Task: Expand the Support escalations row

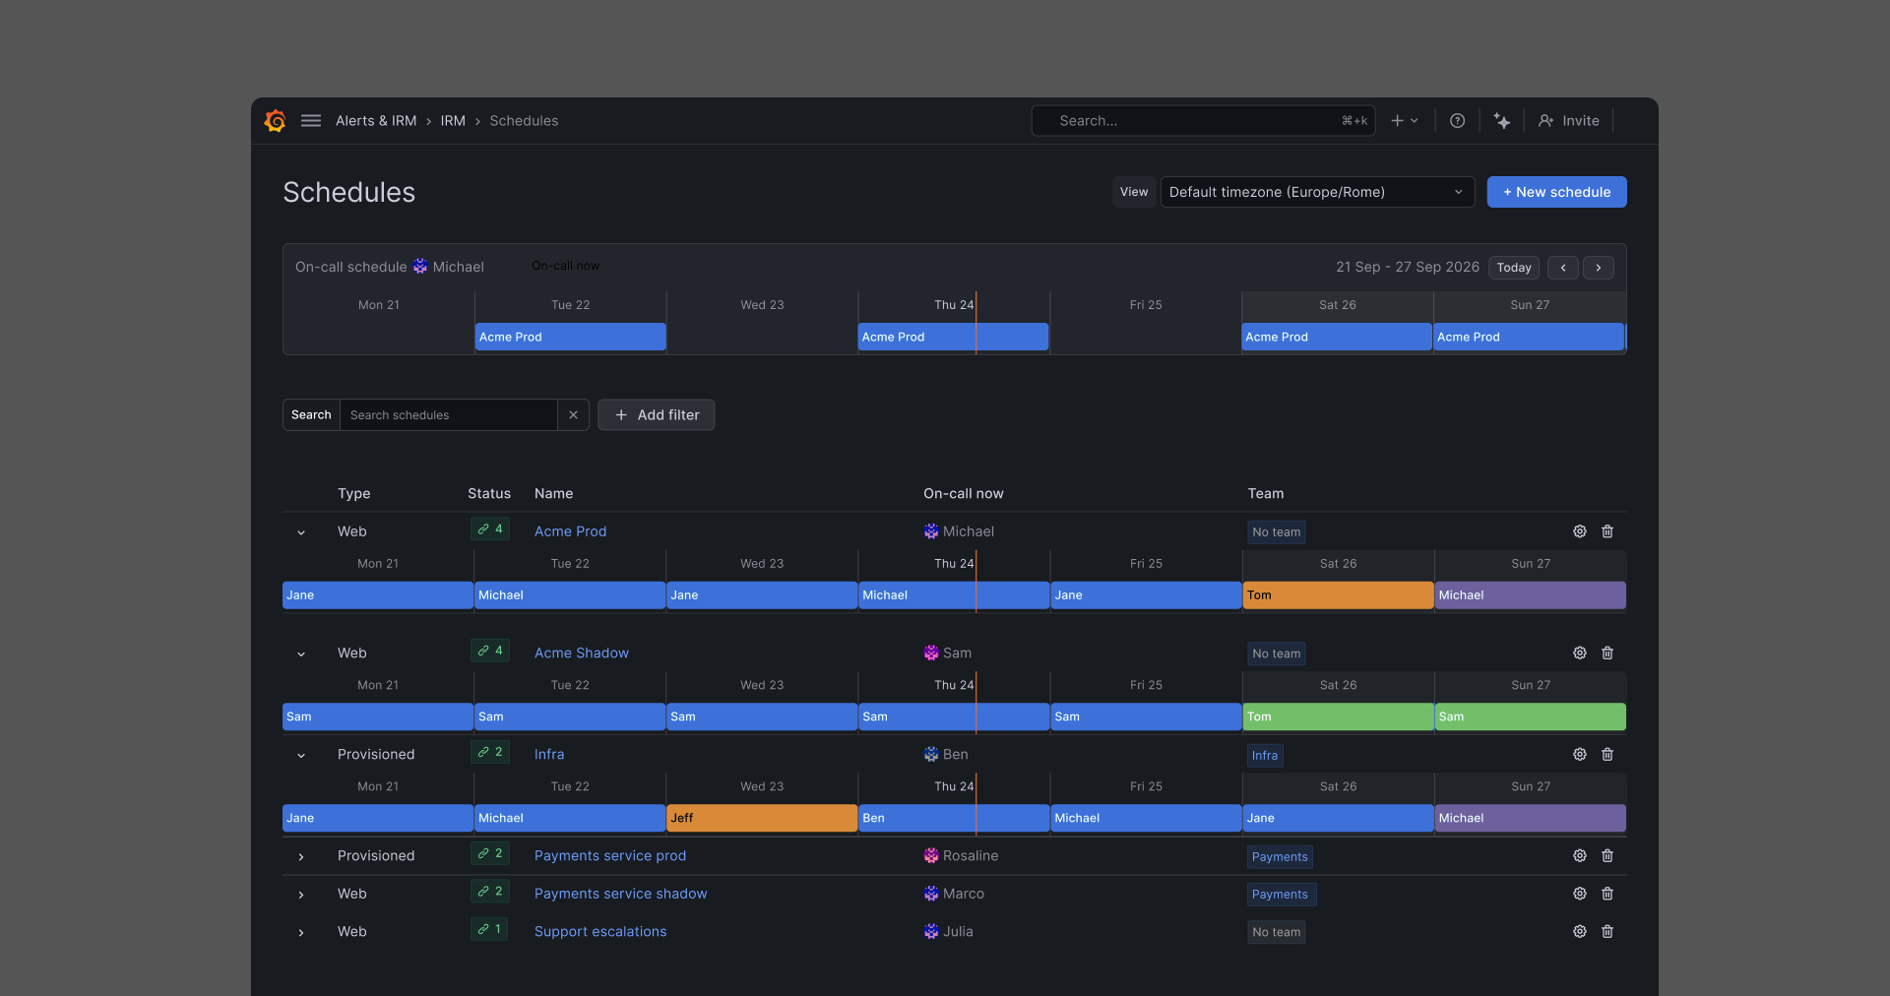Action: click(x=301, y=932)
